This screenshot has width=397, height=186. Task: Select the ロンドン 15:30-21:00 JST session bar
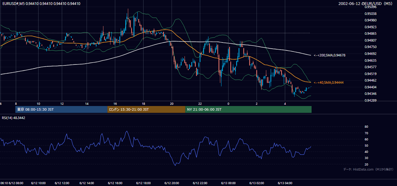[146, 109]
